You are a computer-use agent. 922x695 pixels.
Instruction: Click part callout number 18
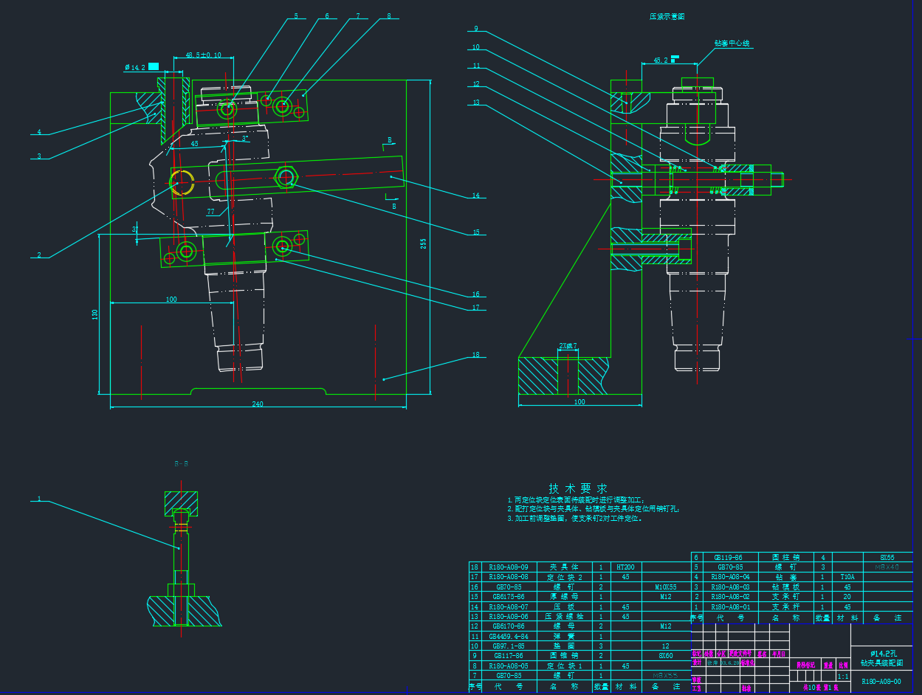point(476,355)
